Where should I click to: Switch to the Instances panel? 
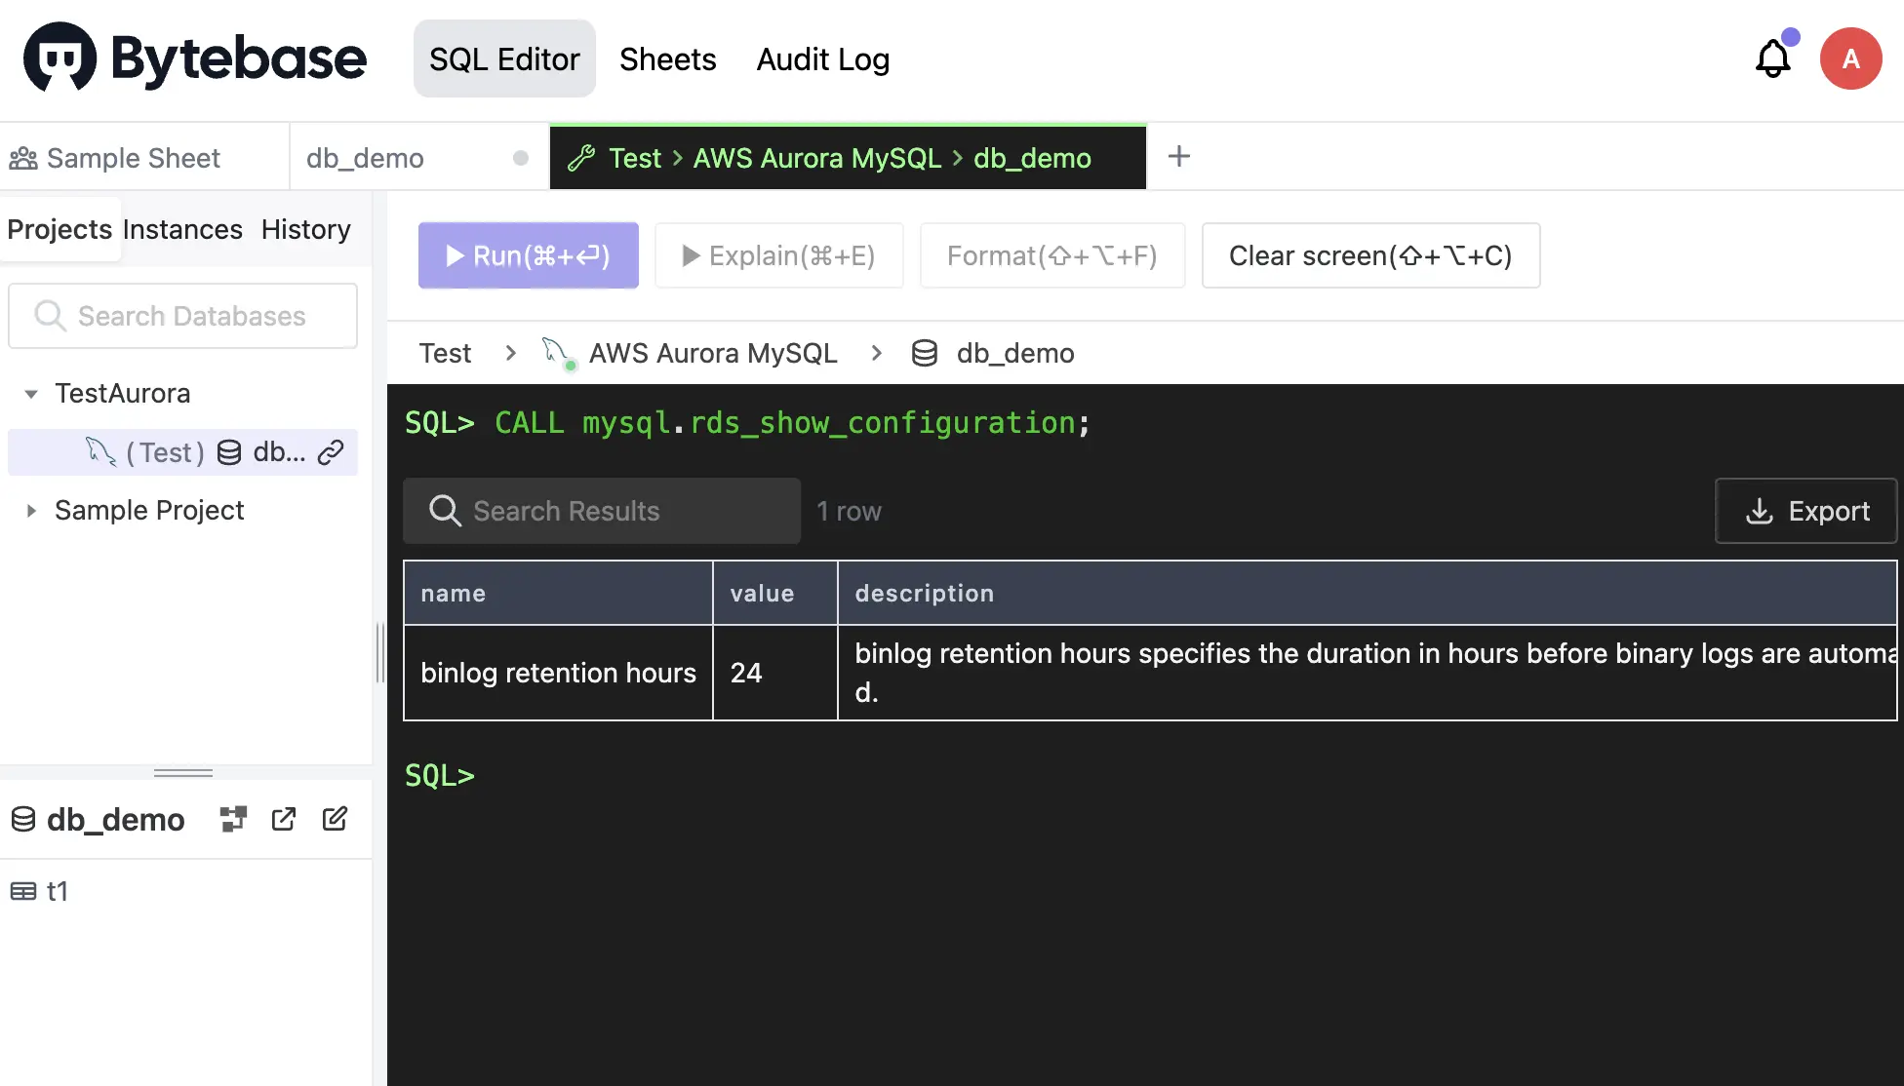coord(182,229)
